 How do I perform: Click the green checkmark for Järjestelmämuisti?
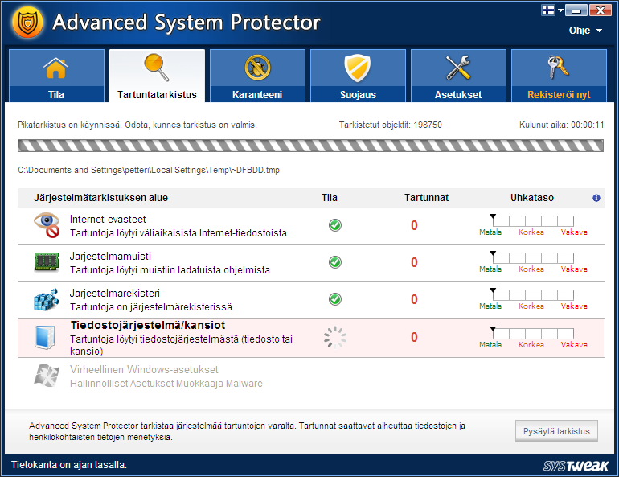tap(335, 262)
